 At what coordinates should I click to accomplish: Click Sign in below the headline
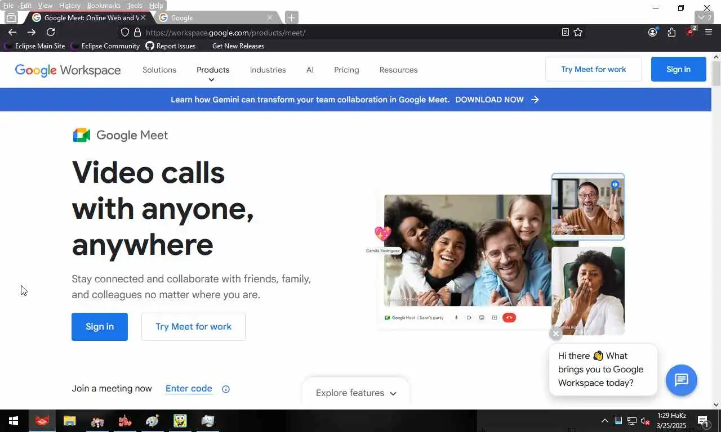tap(100, 327)
